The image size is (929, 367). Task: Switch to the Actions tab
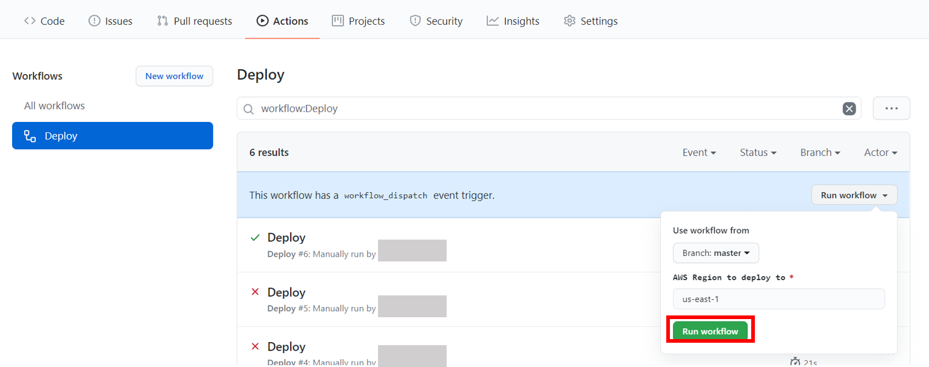(282, 21)
